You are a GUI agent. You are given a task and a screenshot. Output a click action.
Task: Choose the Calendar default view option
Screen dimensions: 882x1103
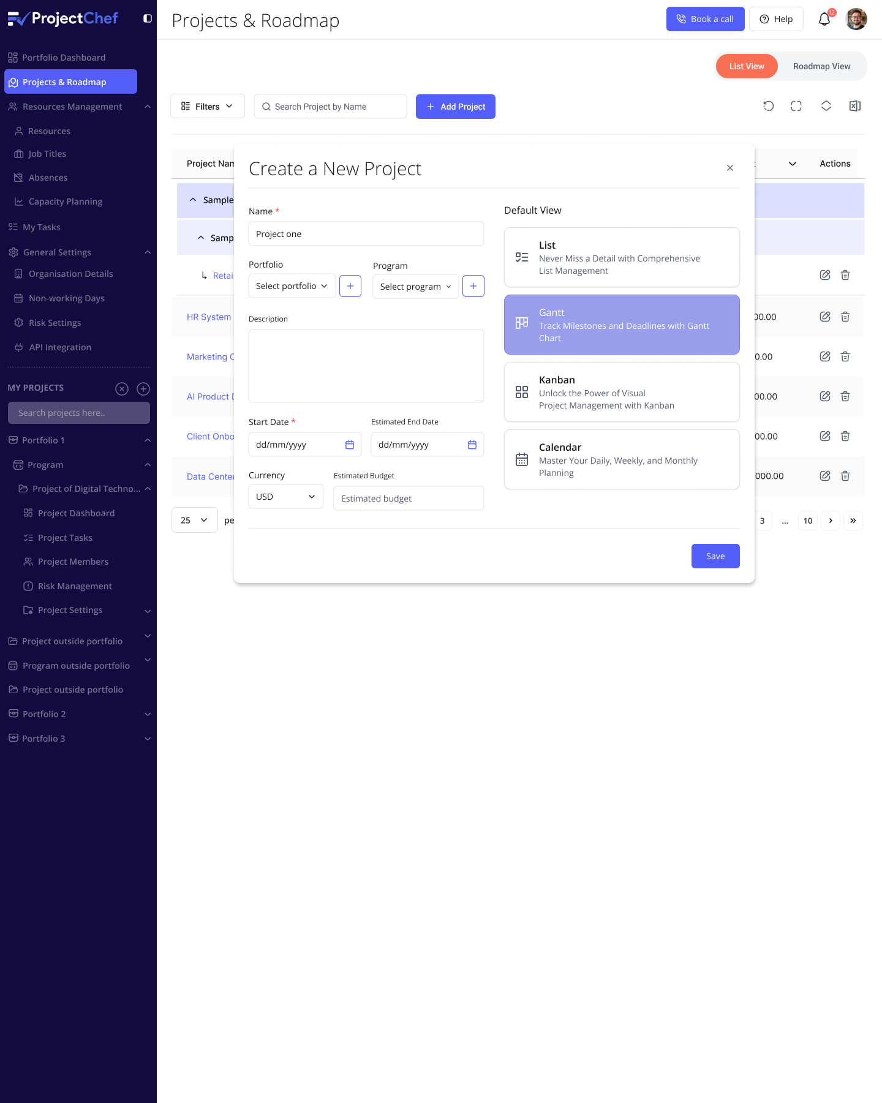coord(621,459)
